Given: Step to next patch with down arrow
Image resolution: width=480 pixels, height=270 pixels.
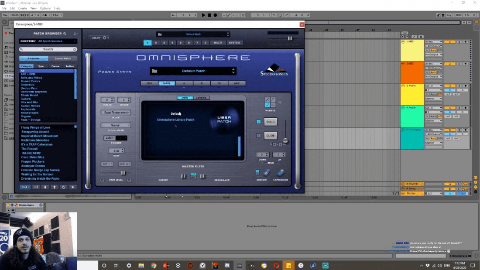Looking at the screenshot, I should 45,187.
